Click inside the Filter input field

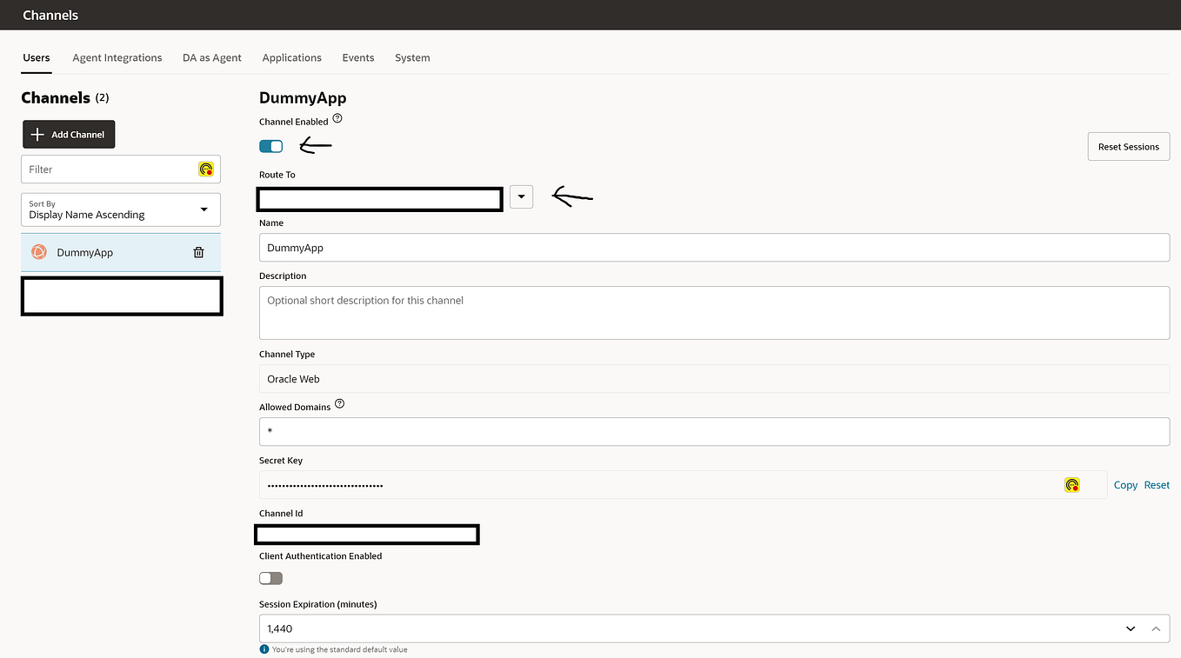(104, 169)
